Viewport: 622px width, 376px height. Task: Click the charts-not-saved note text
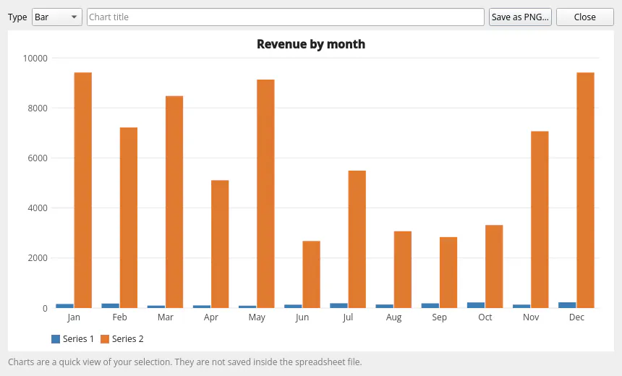pyautogui.click(x=185, y=362)
